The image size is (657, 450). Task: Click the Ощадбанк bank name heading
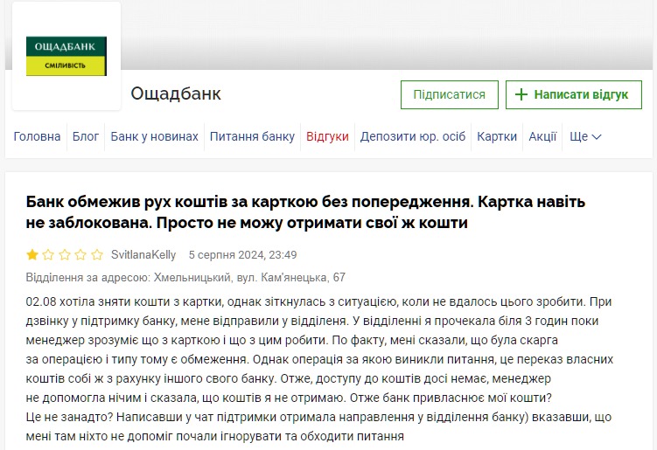pyautogui.click(x=176, y=93)
